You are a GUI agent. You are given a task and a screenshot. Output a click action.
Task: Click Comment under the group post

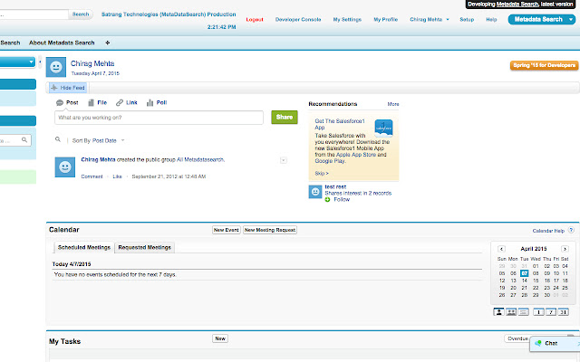[x=92, y=176]
